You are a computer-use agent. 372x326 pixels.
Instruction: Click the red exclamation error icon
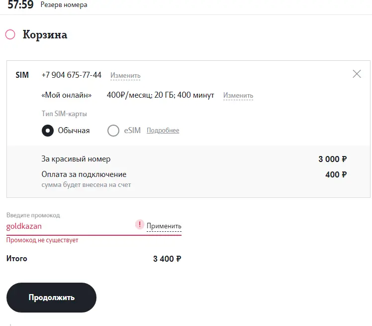[x=139, y=224]
